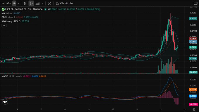
Task: Click the C0.0767 close value in header
Action: pyautogui.click(x=80, y=9)
